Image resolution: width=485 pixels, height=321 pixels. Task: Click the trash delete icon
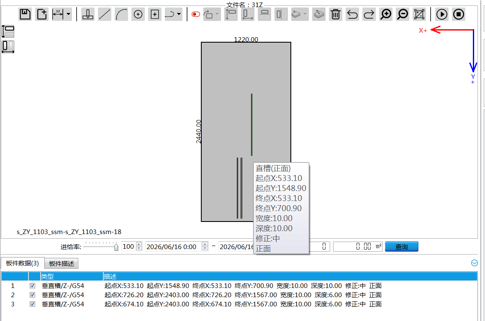pos(336,14)
